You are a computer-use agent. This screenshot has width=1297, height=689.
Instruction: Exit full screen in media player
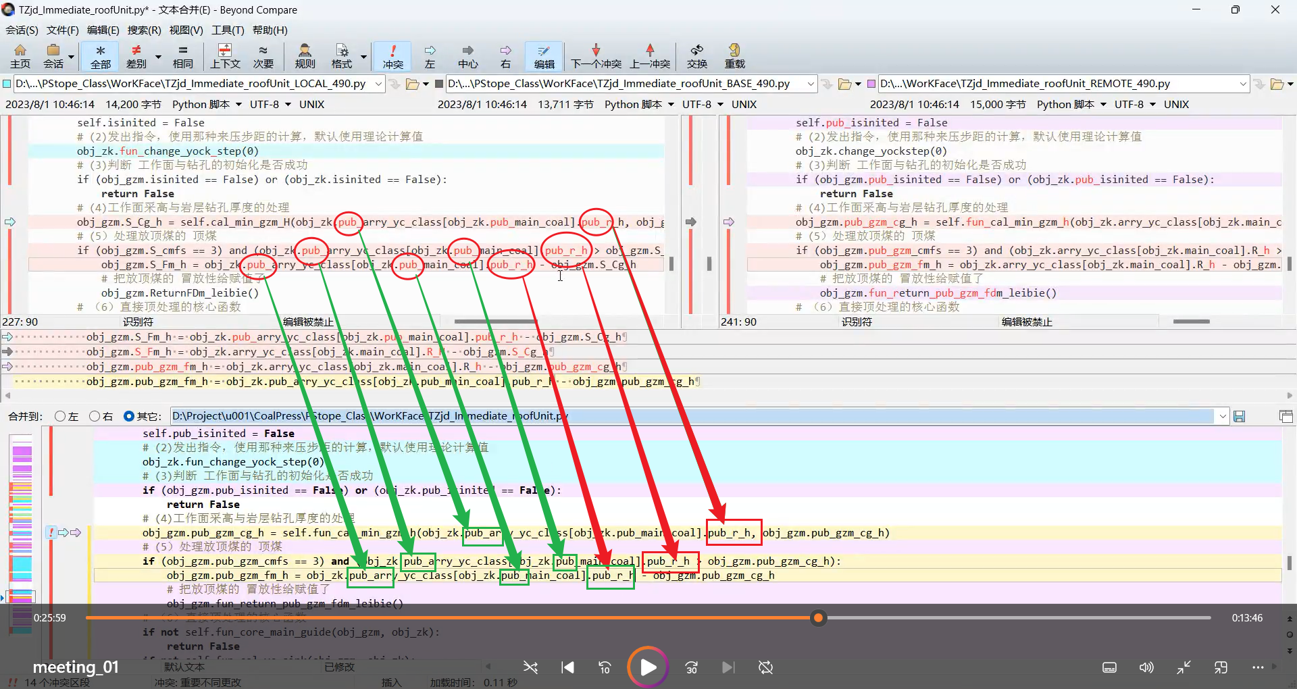pyautogui.click(x=1184, y=667)
